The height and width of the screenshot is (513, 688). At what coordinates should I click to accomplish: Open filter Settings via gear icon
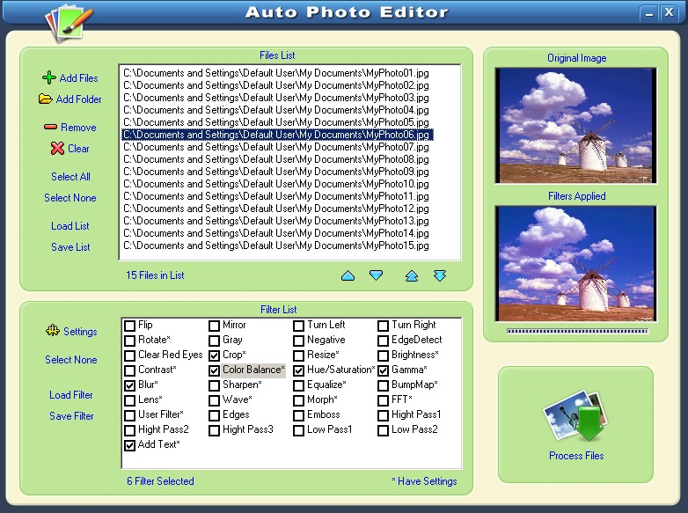click(52, 332)
